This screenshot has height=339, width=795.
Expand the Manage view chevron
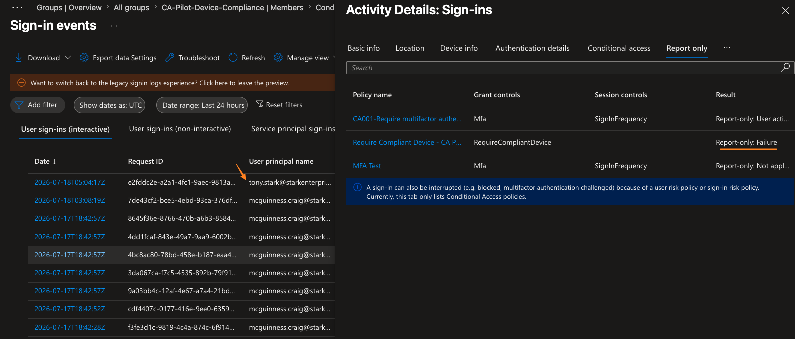tap(333, 58)
